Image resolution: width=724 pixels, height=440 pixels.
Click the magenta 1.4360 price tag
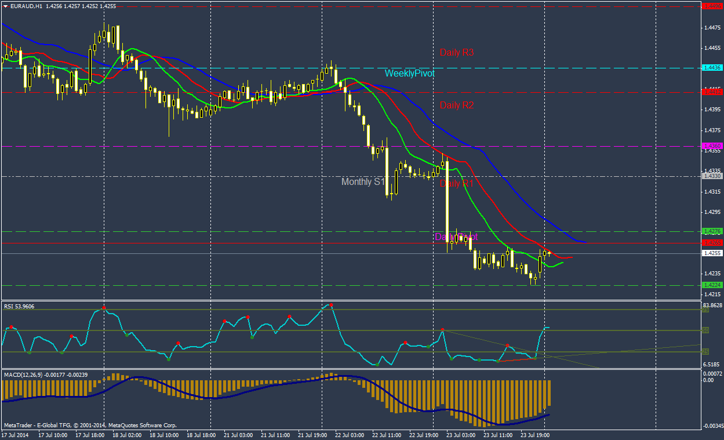tap(711, 146)
